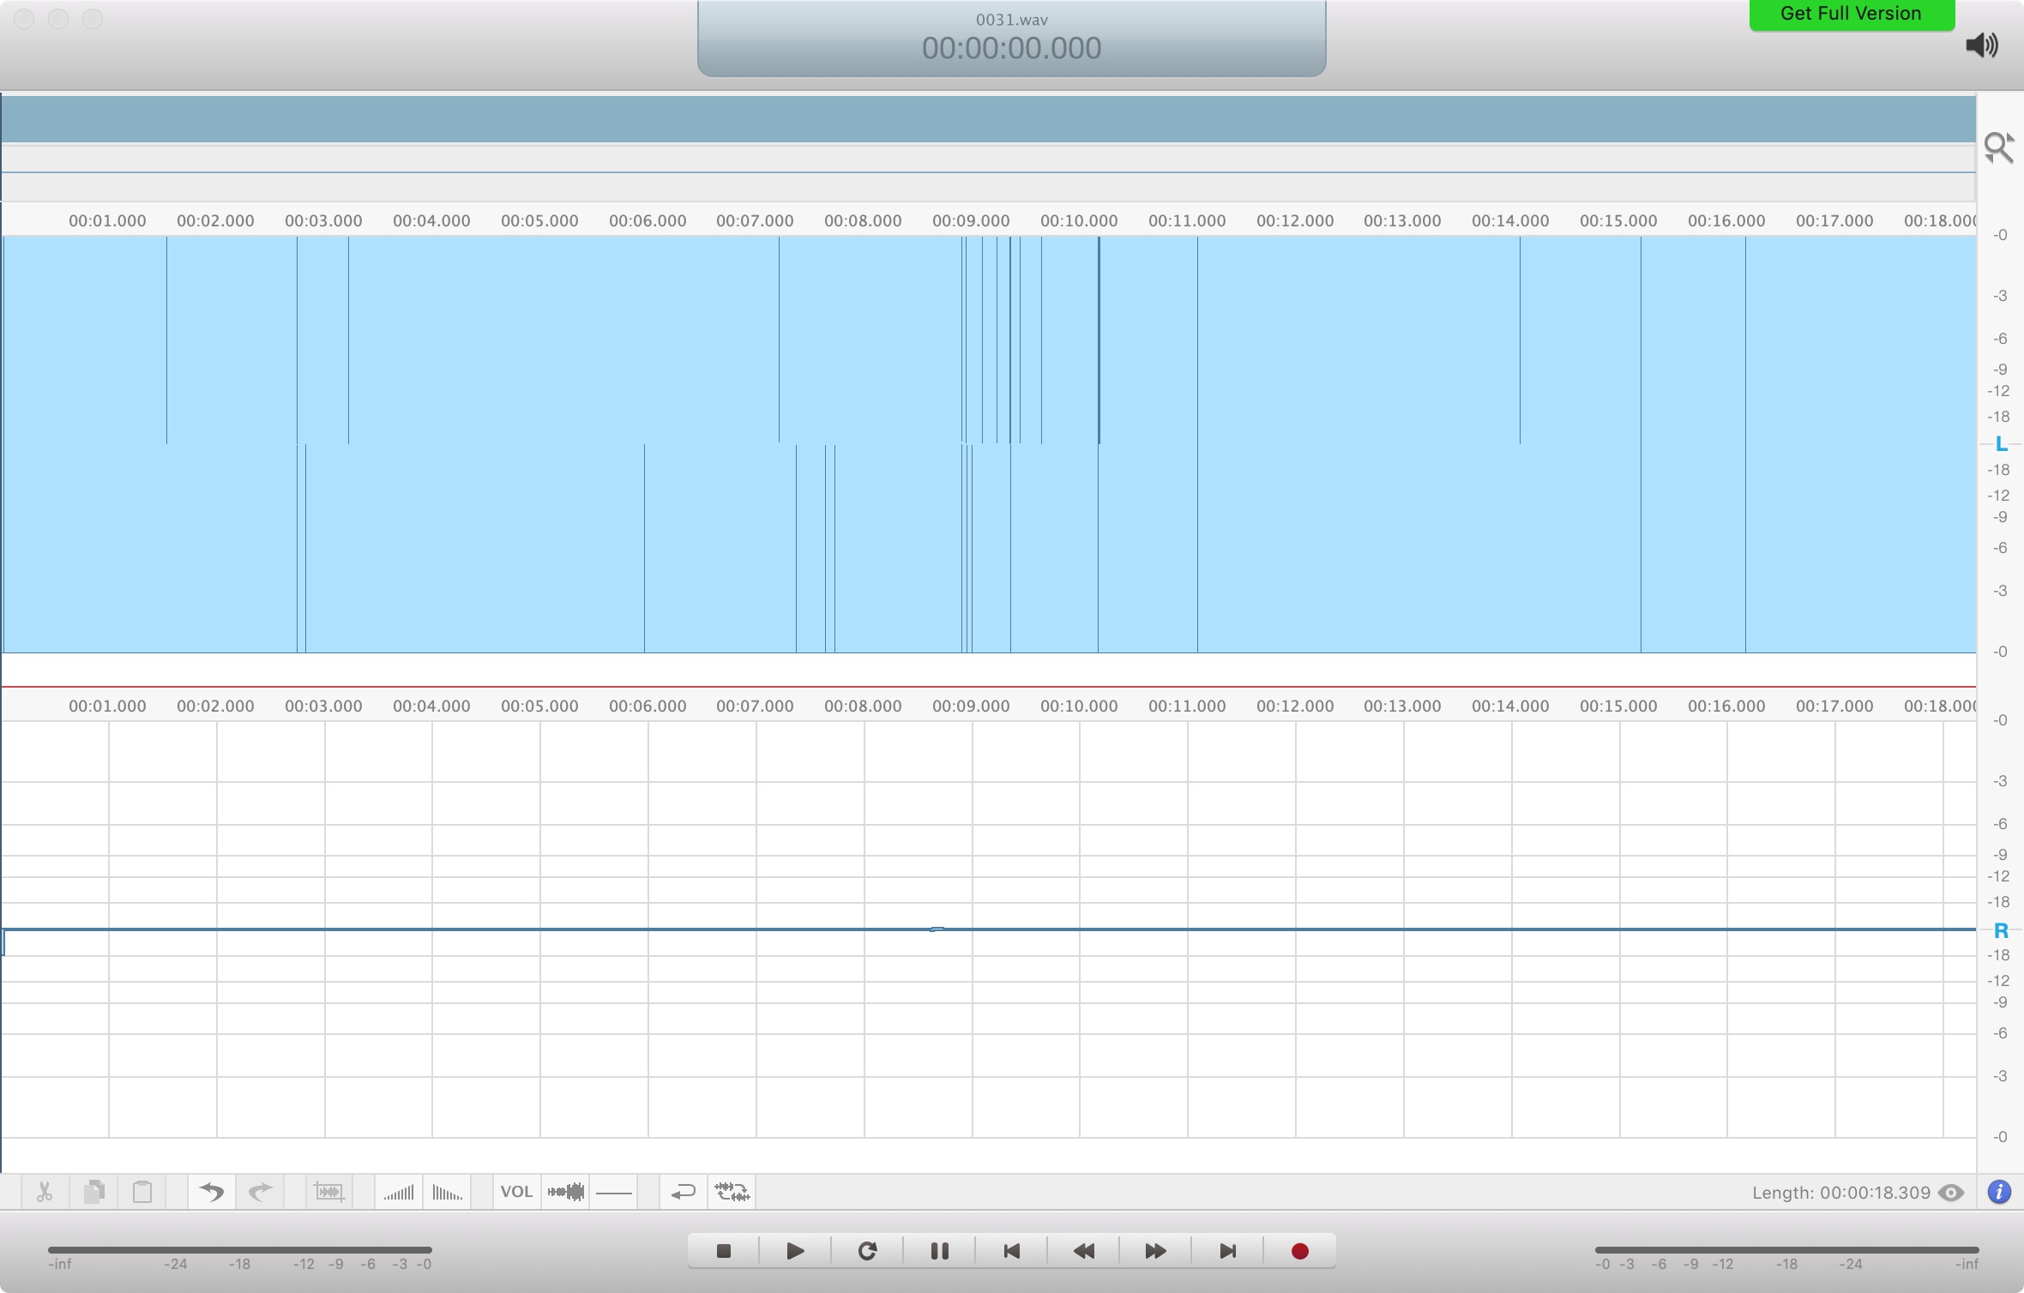The image size is (2024, 1293).
Task: Stop playback
Action: pyautogui.click(x=724, y=1251)
